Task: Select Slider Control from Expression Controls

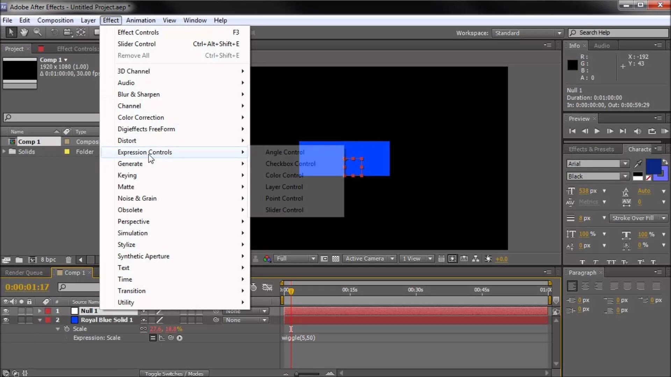Action: pyautogui.click(x=284, y=209)
